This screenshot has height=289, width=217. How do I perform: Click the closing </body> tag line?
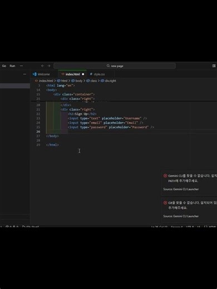point(52,136)
